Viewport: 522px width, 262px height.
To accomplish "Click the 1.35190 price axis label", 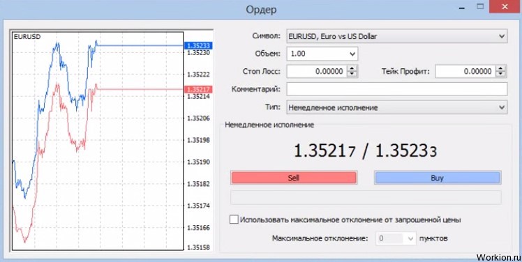I will (198, 162).
